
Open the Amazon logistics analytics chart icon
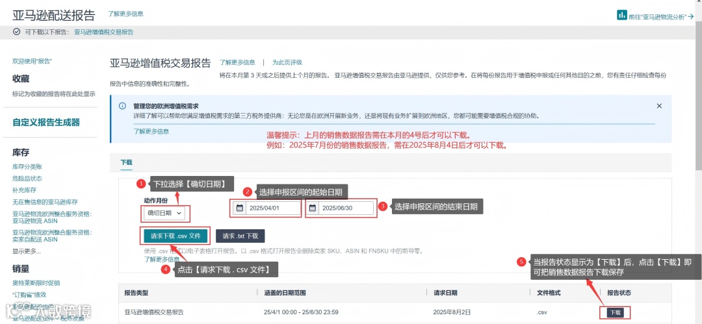pyautogui.click(x=622, y=15)
